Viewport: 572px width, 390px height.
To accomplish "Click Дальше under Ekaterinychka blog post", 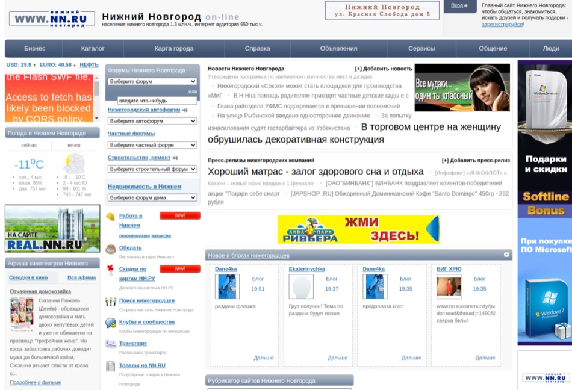I will click(x=337, y=358).
